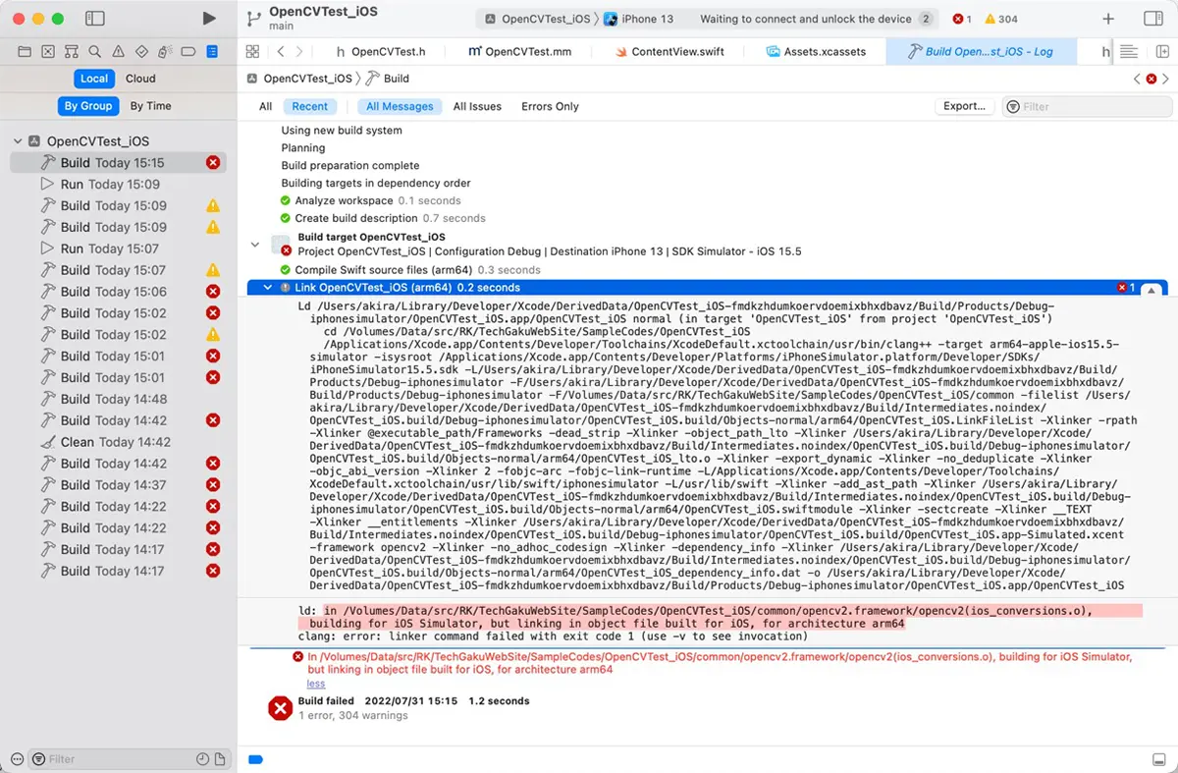
Task: Open the related items grid icon
Action: pos(252,51)
